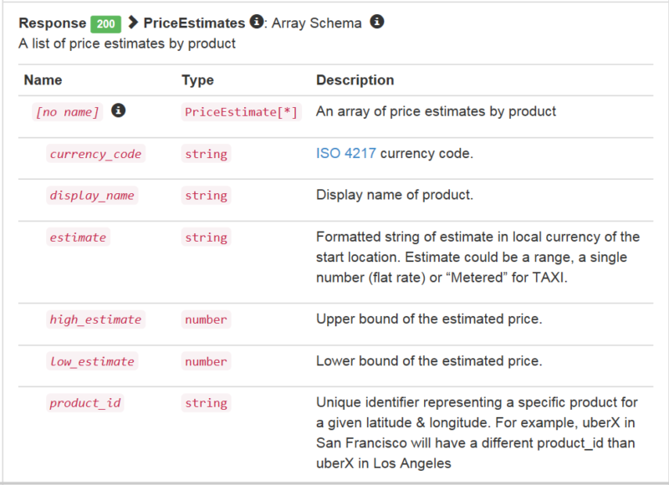Click the green 200 response badge
This screenshot has height=485, width=669.
coord(105,24)
